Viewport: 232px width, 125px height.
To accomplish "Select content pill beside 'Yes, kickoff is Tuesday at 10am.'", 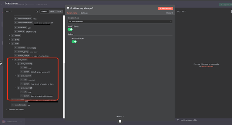I will 25,84.
